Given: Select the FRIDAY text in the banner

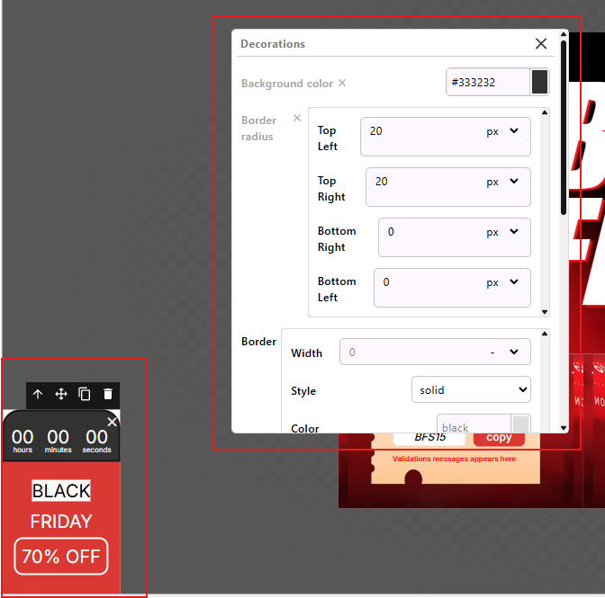Looking at the screenshot, I should coord(61,522).
